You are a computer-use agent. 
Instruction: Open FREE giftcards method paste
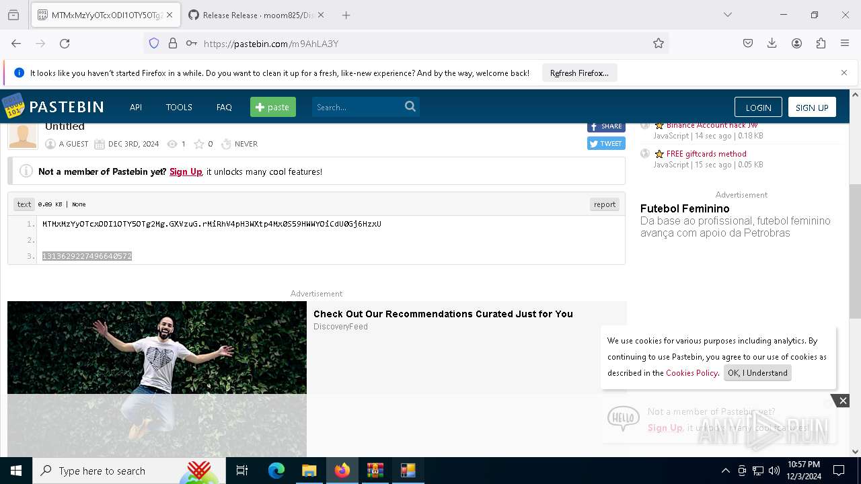pos(706,154)
